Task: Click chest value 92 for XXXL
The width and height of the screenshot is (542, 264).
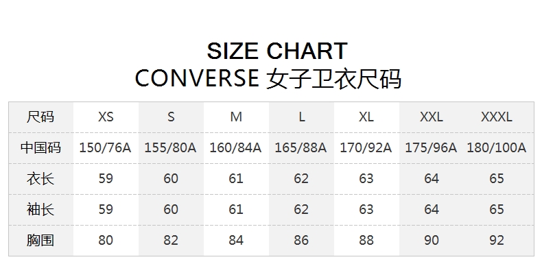Action: pos(496,240)
